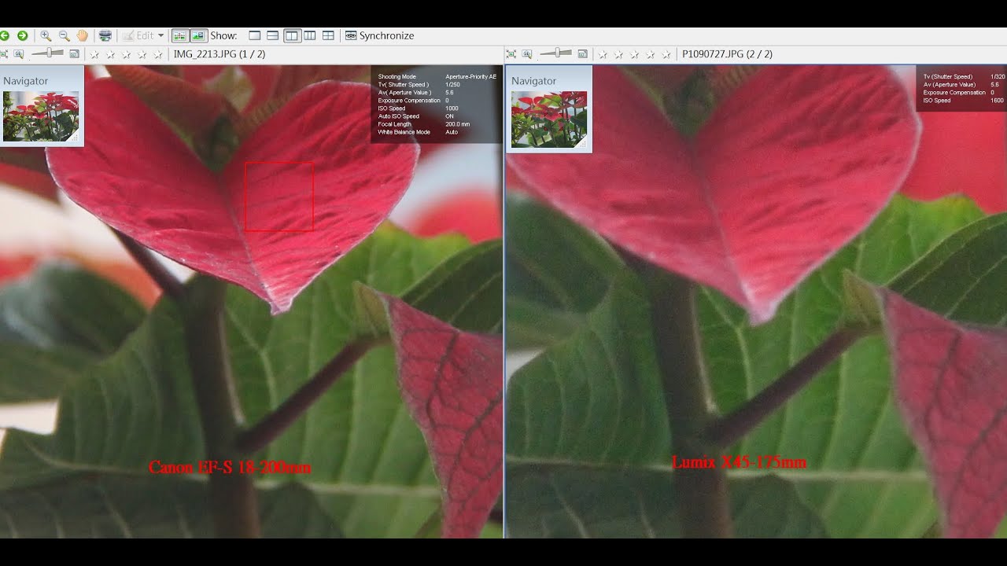Viewport: 1007px width, 566px height.
Task: Click large-size zoom icon for left image
Action: pos(74,54)
